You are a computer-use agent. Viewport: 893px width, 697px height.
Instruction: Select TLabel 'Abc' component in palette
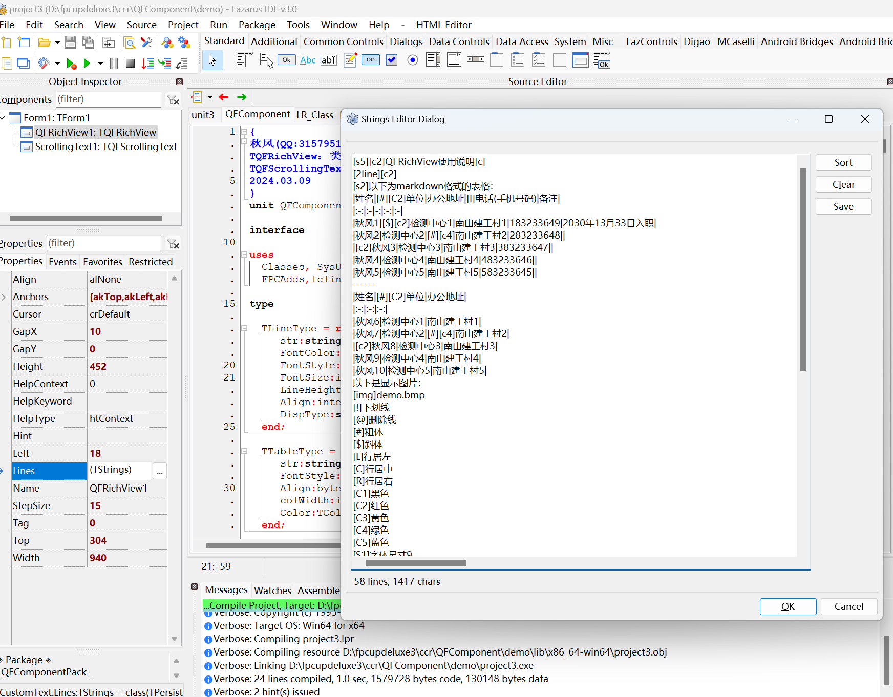308,60
